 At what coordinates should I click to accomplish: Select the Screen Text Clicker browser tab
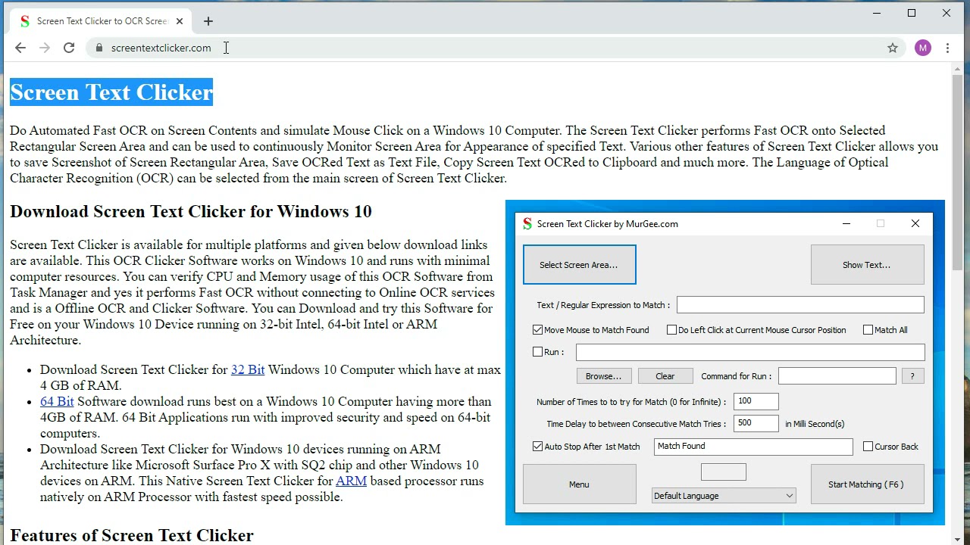[102, 21]
